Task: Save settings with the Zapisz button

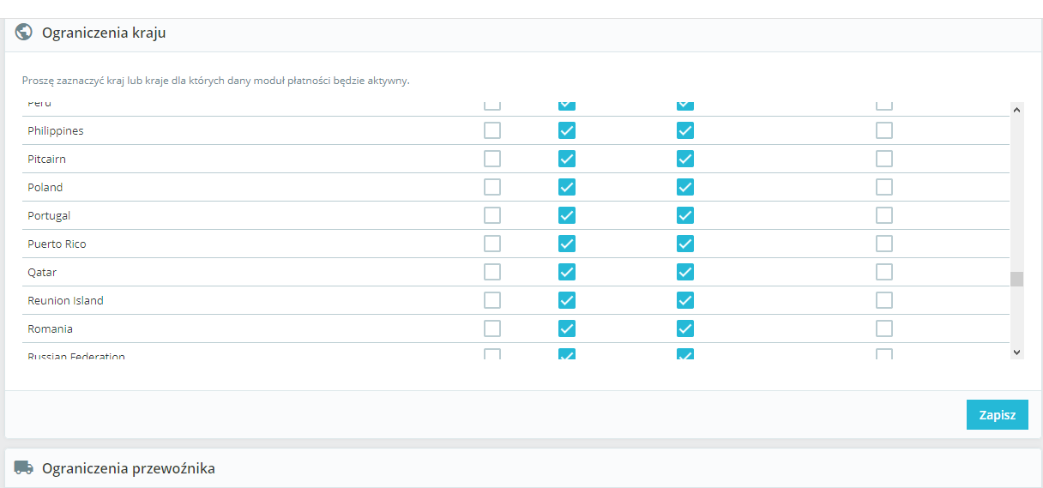Action: [x=998, y=414]
